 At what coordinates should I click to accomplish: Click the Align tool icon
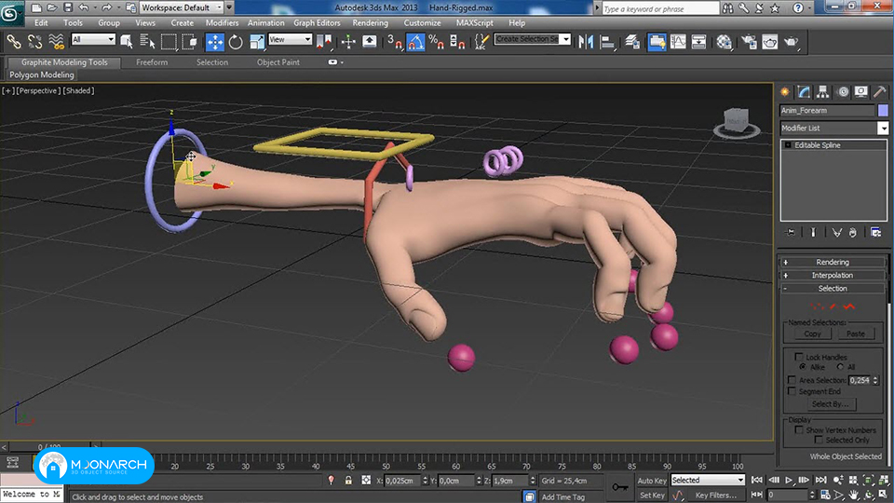click(608, 42)
